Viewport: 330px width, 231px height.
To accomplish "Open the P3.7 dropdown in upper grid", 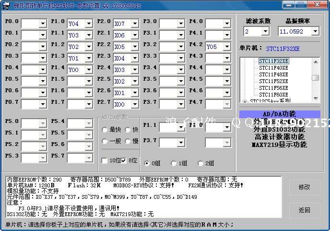I will coord(181,104).
